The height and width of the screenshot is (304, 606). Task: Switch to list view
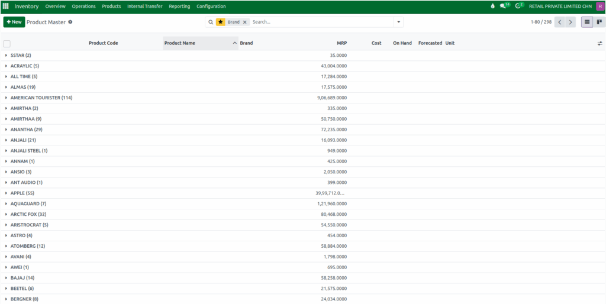click(587, 22)
